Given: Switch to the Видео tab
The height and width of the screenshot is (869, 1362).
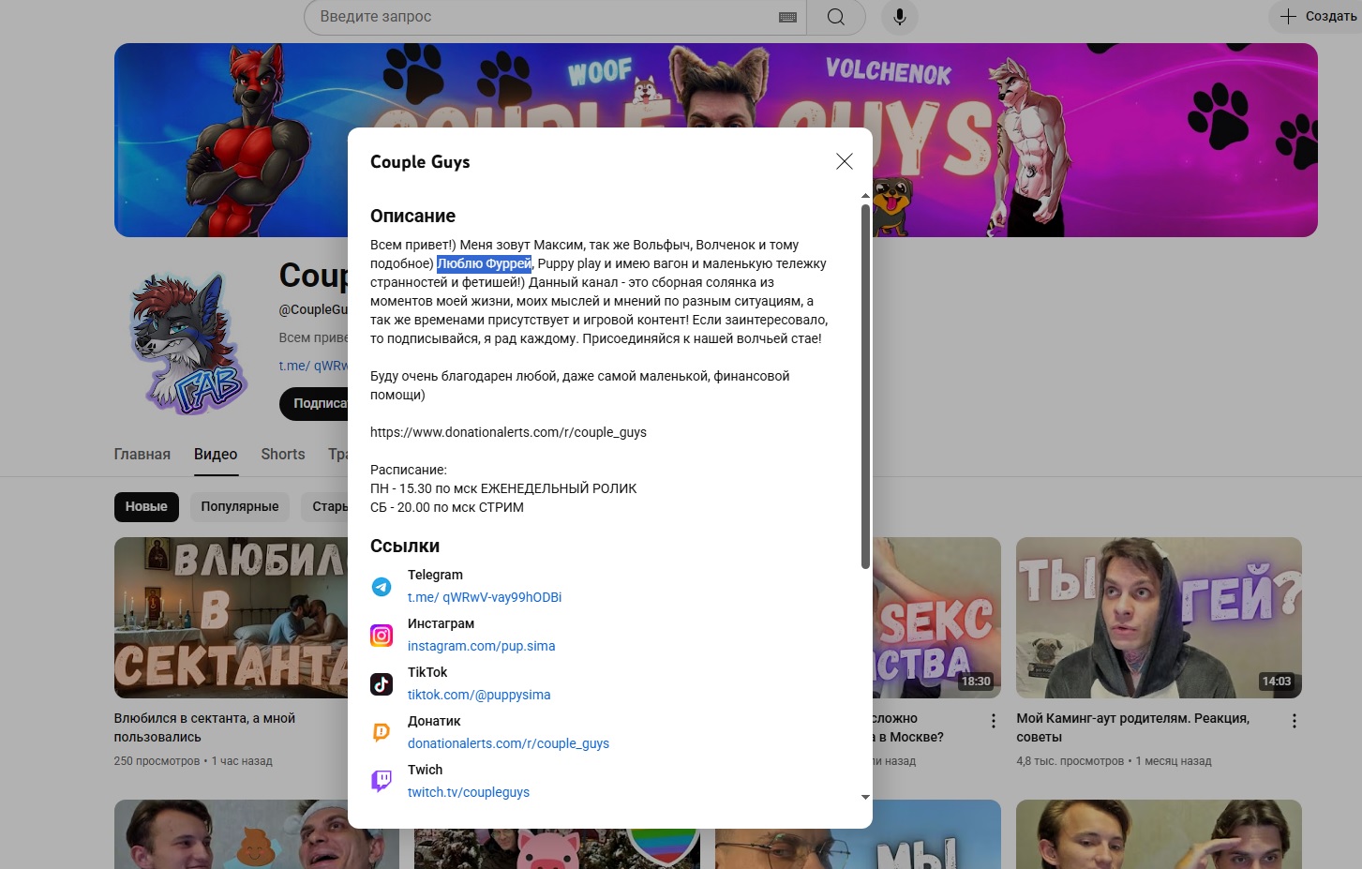Looking at the screenshot, I should [x=216, y=455].
